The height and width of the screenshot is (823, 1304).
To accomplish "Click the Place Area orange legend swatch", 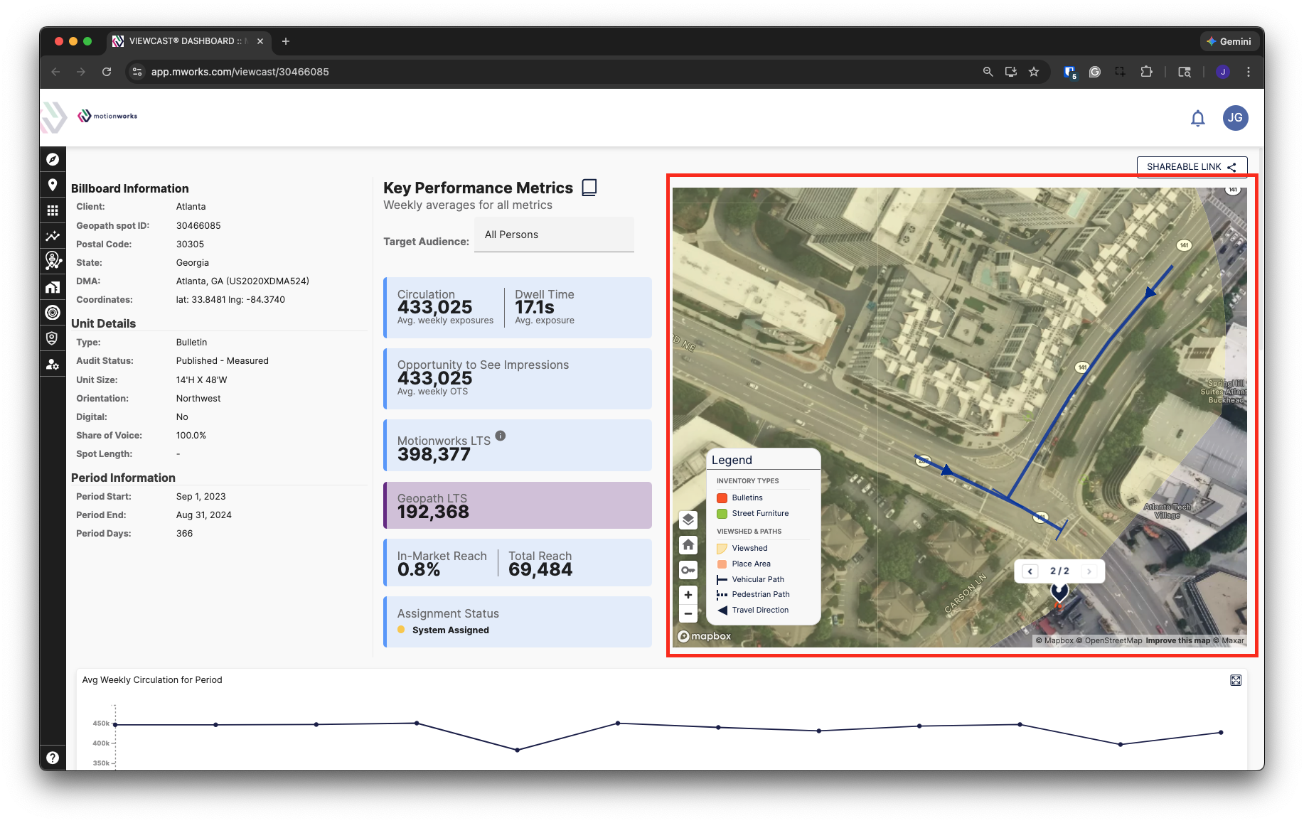I will [722, 564].
